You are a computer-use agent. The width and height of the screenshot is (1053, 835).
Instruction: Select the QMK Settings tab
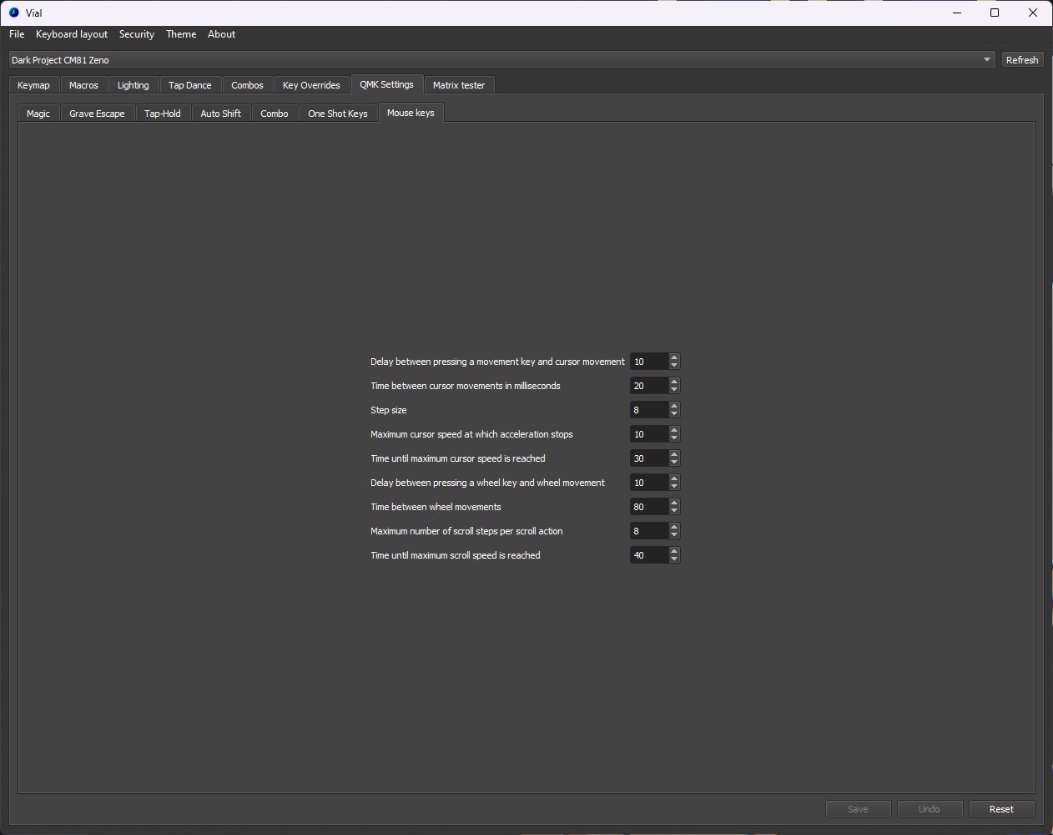click(x=386, y=84)
